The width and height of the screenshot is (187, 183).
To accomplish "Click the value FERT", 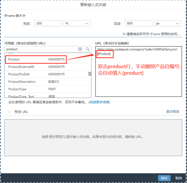I will (x=52, y=89).
